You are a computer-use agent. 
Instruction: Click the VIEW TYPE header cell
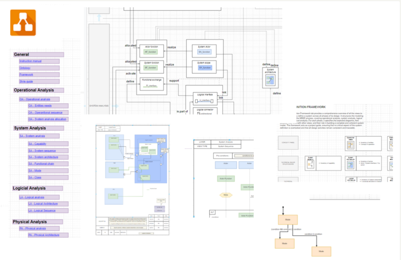tap(202, 146)
